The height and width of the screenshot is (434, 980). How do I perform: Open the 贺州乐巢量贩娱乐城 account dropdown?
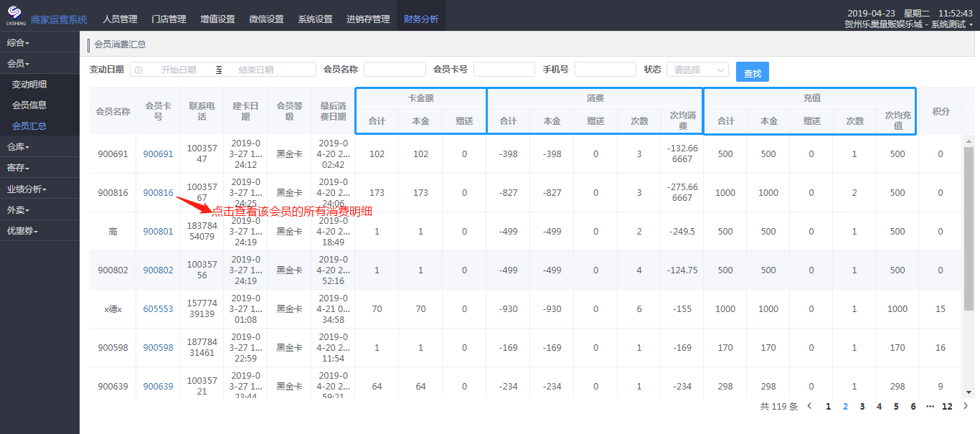pos(909,24)
